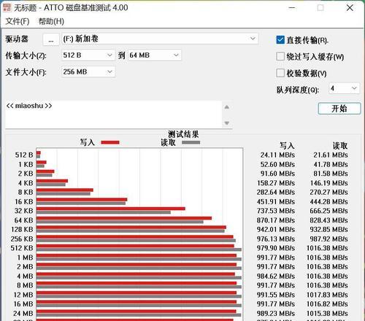The width and height of the screenshot is (365, 321).
Task: Click the 开始 button to start test
Action: pyautogui.click(x=339, y=109)
